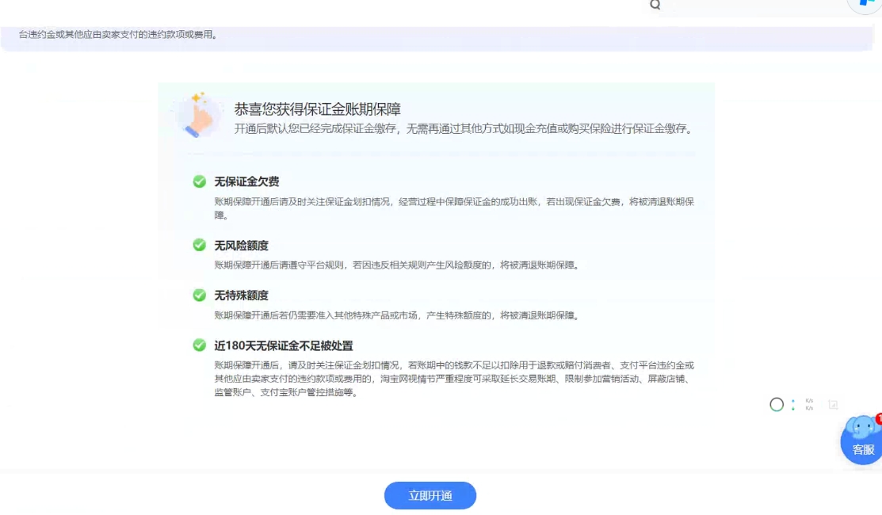Click the crop screenshot icon in floating widget
Image resolution: width=882 pixels, height=515 pixels.
[x=833, y=405]
